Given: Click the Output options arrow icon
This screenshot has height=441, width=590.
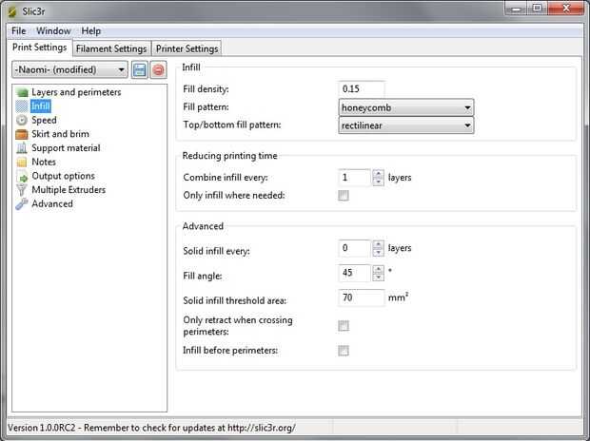Looking at the screenshot, I should 22,177.
